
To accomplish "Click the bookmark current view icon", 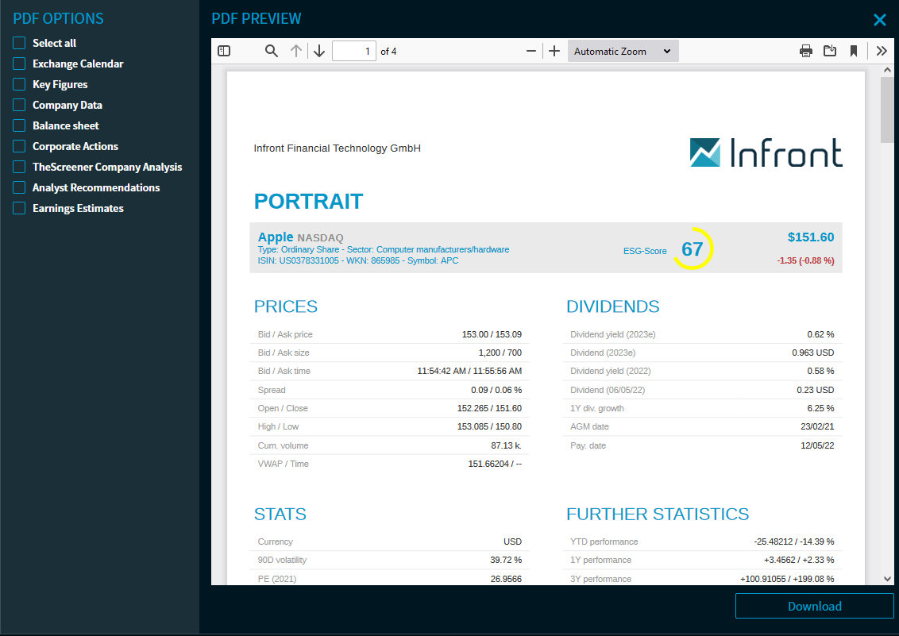I will click(854, 51).
